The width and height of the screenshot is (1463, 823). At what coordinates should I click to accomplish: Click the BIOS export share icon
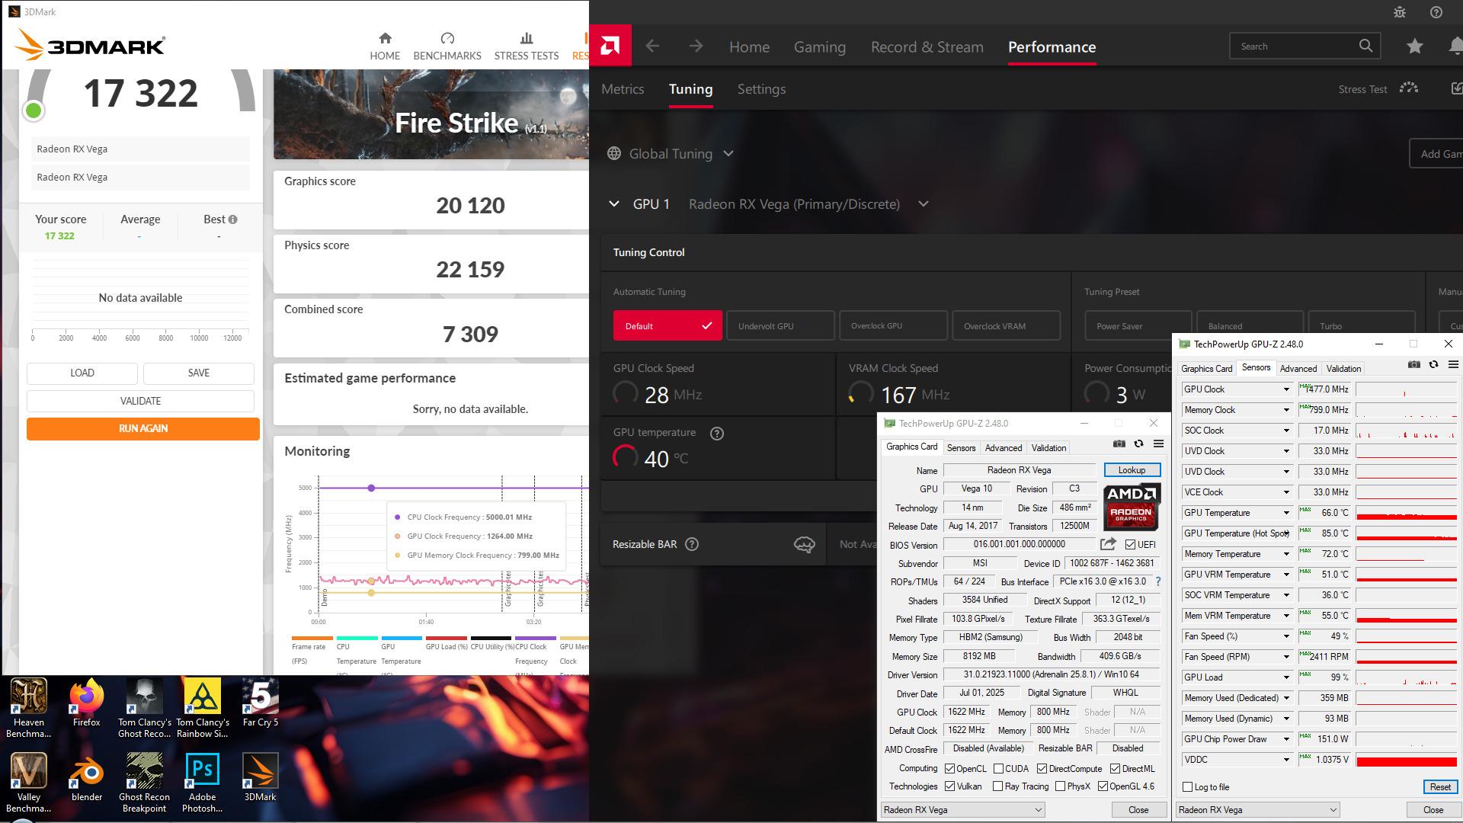tap(1108, 544)
